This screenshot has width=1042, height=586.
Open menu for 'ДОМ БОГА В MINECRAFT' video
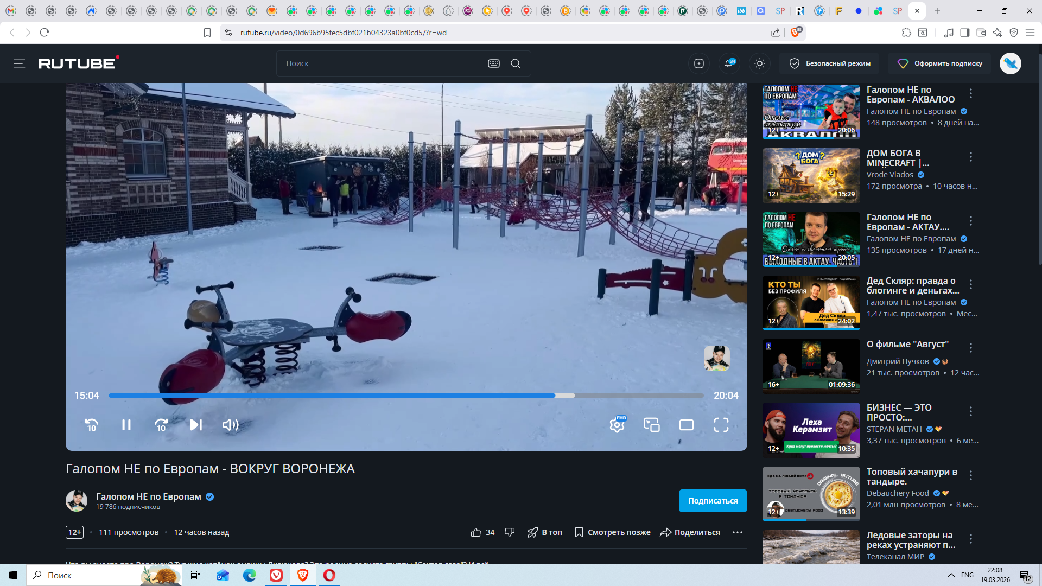971,157
